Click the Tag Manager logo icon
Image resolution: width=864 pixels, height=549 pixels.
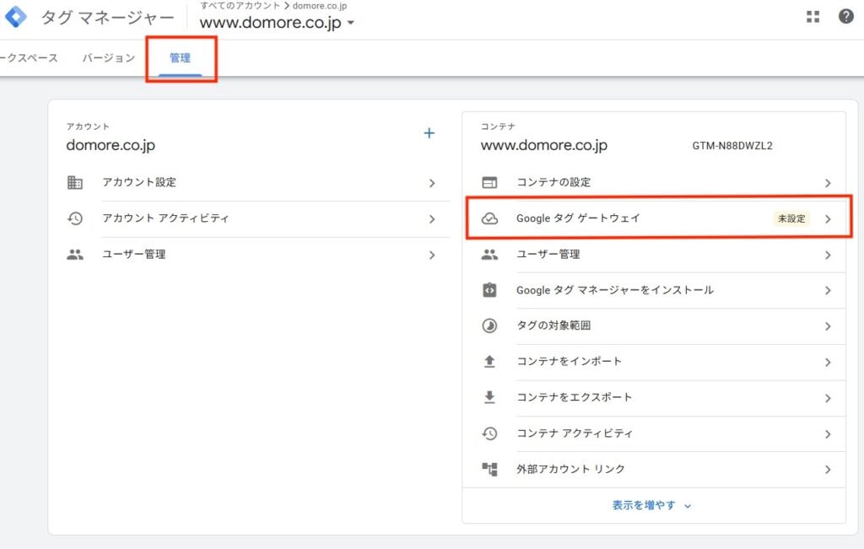click(x=15, y=17)
